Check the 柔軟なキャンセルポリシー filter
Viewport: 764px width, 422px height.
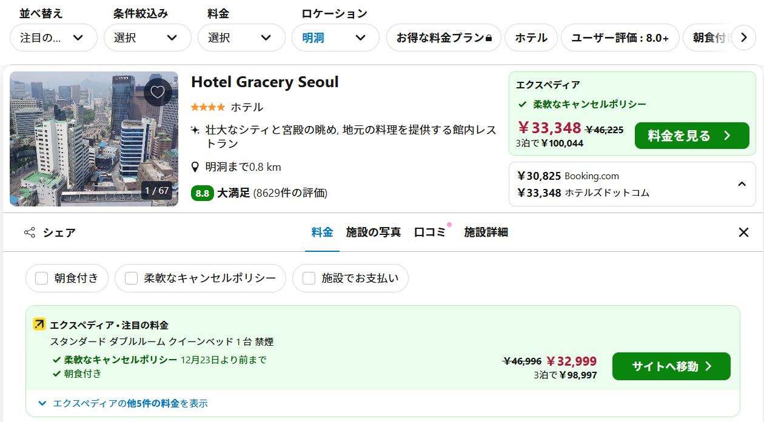132,279
